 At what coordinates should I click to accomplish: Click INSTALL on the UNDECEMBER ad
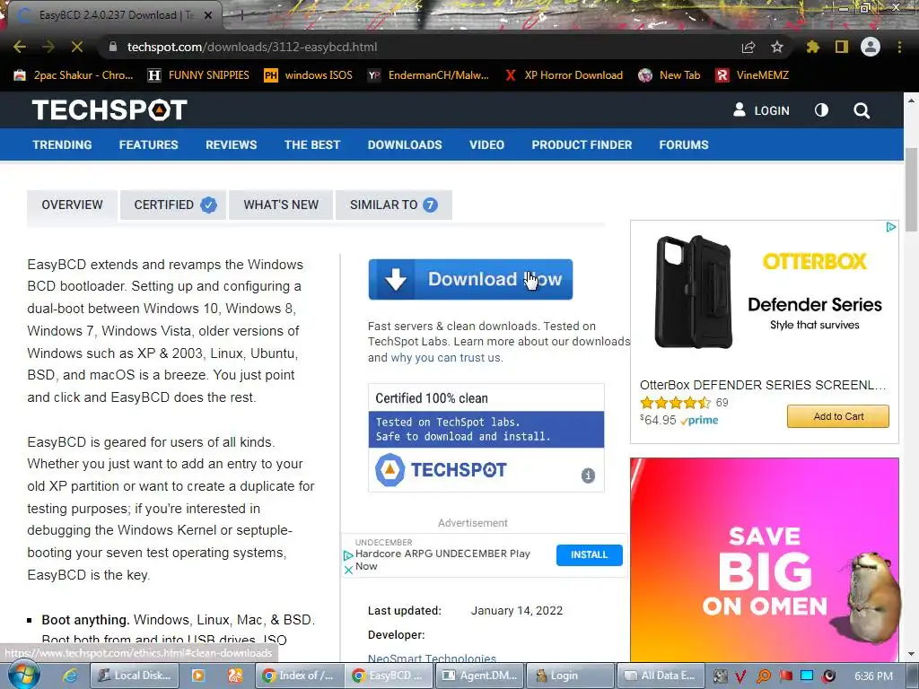pos(589,554)
